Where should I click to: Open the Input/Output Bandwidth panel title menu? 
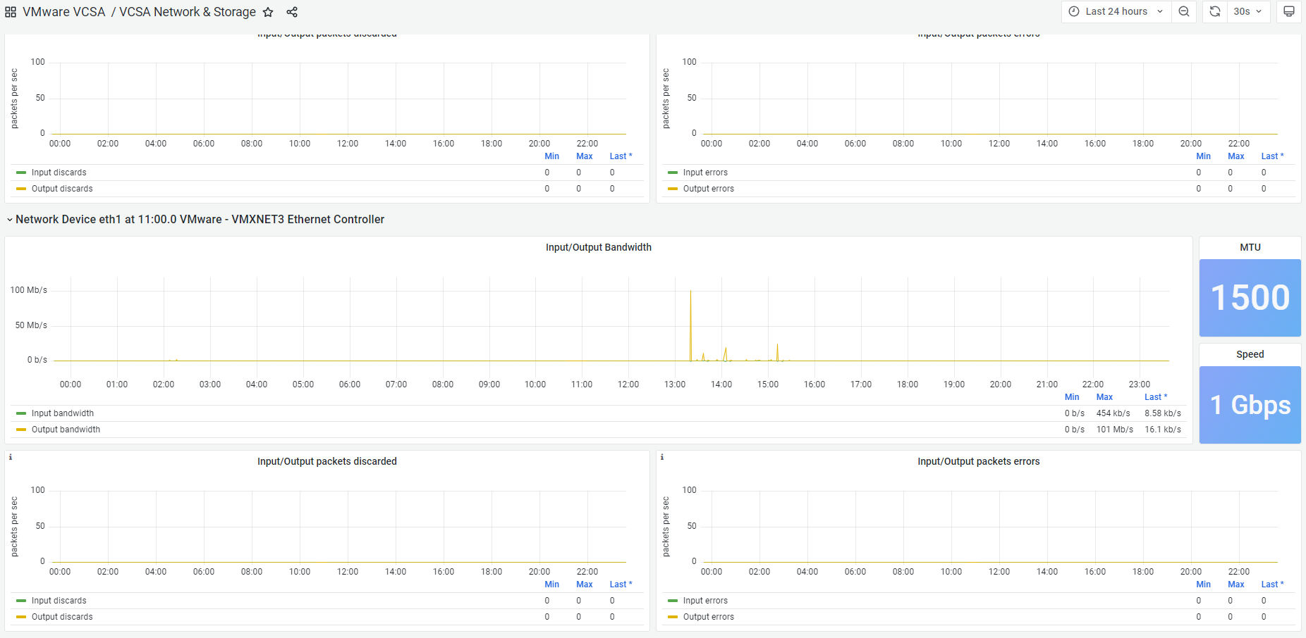[599, 247]
